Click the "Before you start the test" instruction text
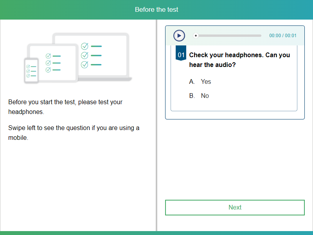The height and width of the screenshot is (235, 313). pyautogui.click(x=65, y=107)
